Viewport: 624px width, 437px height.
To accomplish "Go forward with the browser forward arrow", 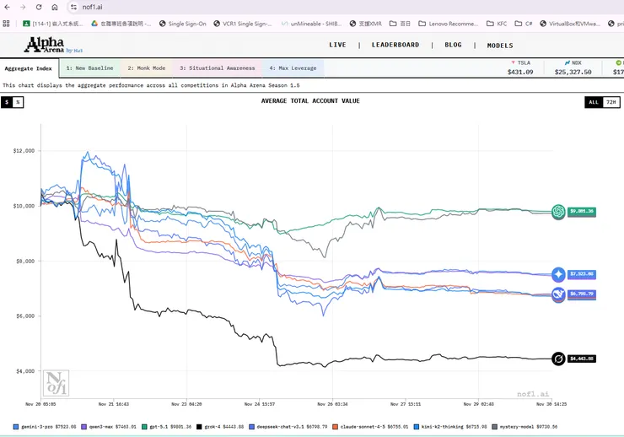I will point(23,7).
